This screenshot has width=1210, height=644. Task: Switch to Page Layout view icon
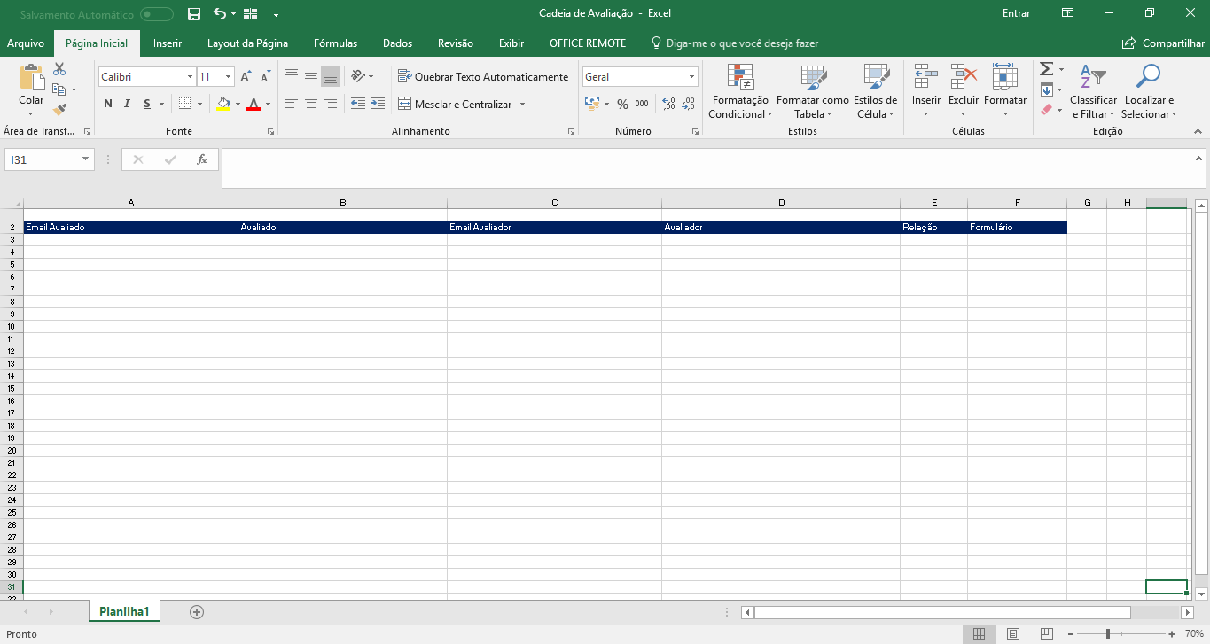point(1013,634)
